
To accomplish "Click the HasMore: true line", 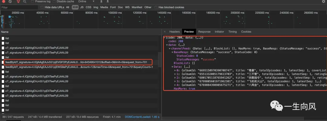I will point(184,89).
